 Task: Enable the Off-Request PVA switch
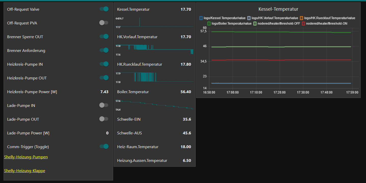click(x=104, y=23)
